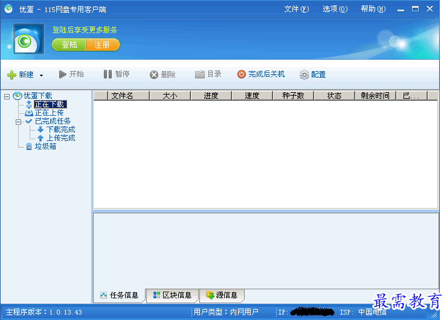The image size is (447, 320).
Task: Open the 选项(O) menu
Action: click(335, 9)
